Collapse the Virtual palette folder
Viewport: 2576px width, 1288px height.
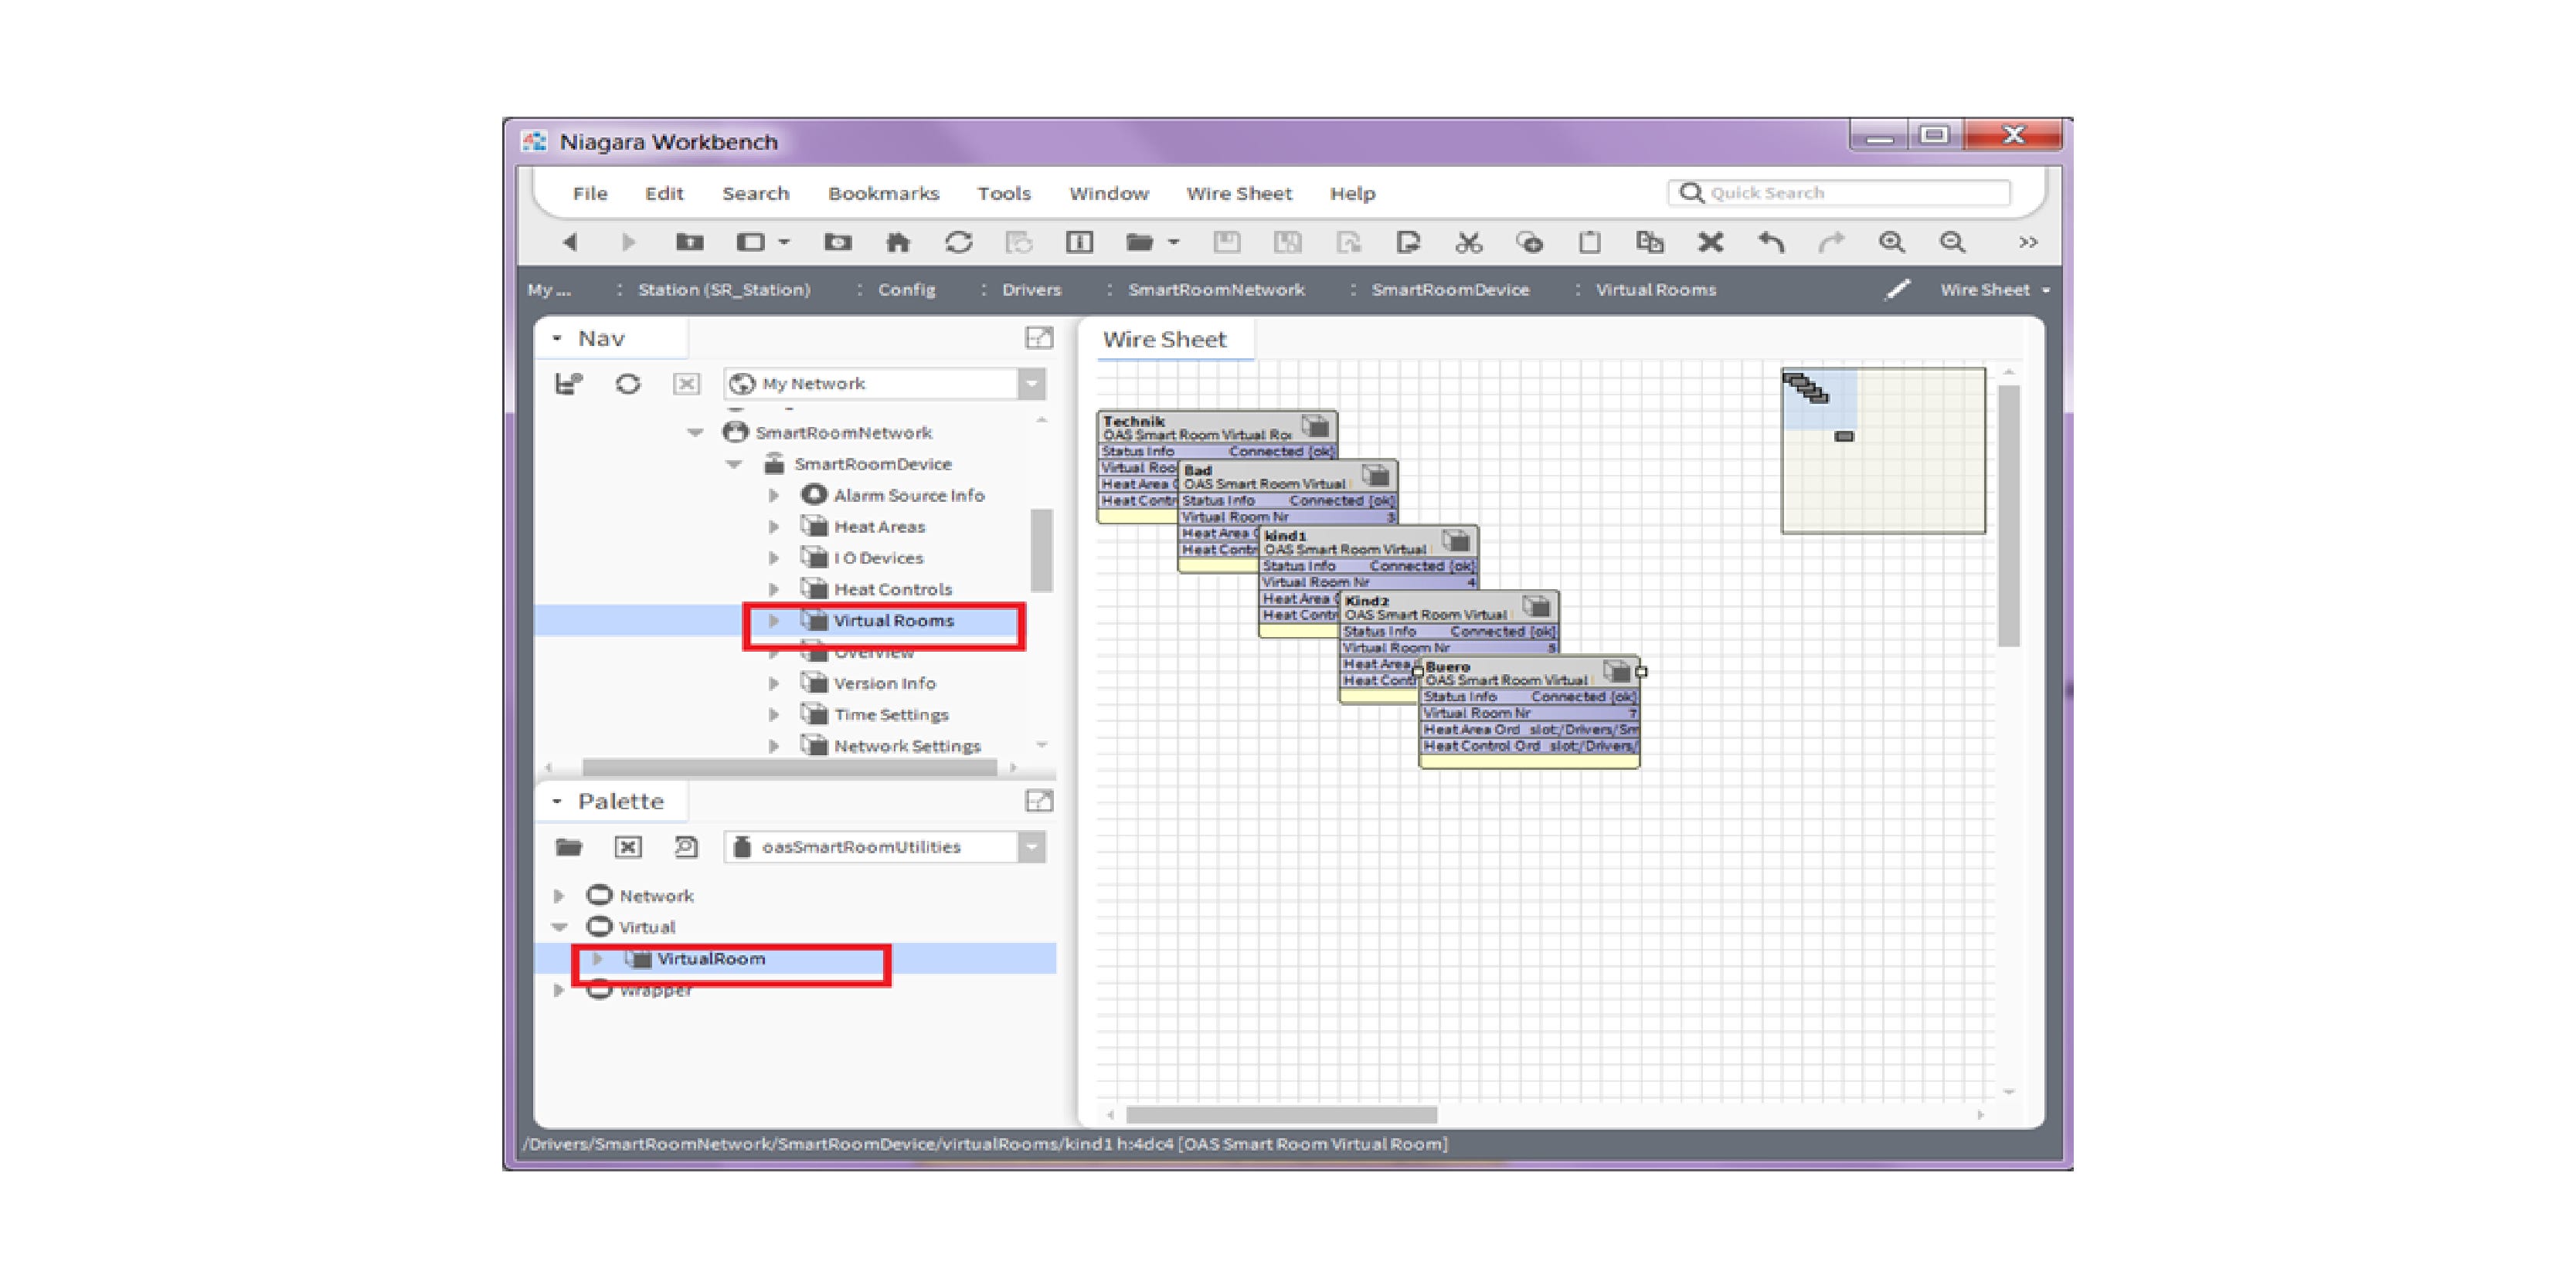(559, 927)
